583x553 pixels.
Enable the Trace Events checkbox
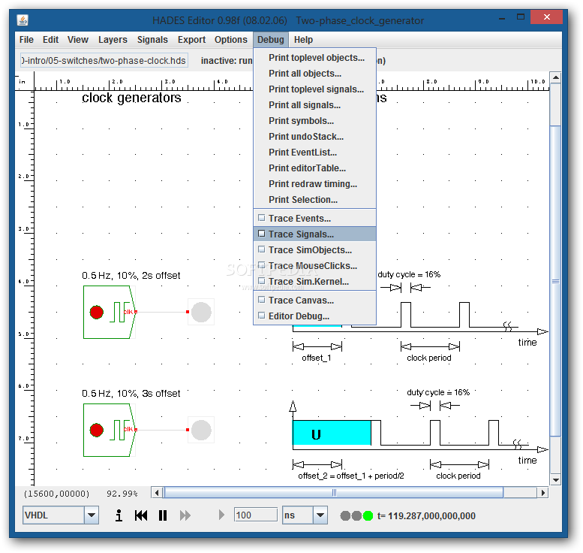coord(262,218)
